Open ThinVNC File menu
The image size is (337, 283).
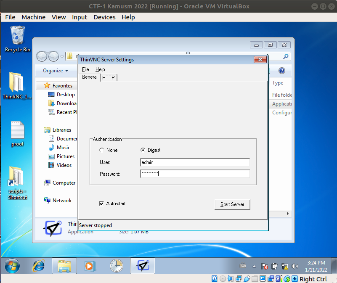pos(85,69)
